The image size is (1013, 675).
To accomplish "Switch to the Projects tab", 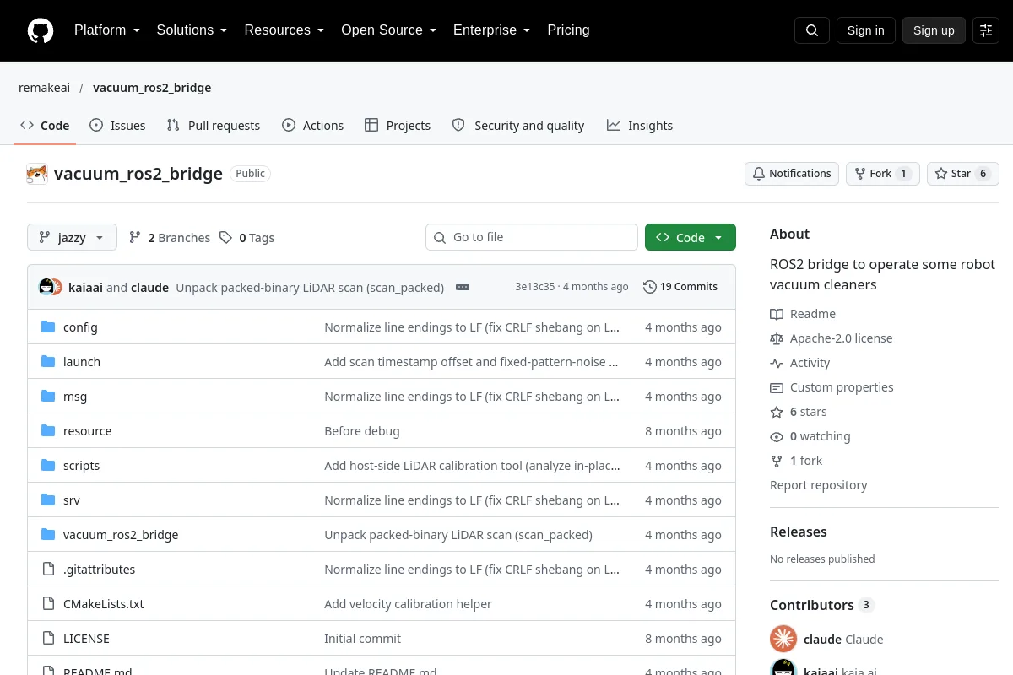I will pyautogui.click(x=398, y=126).
